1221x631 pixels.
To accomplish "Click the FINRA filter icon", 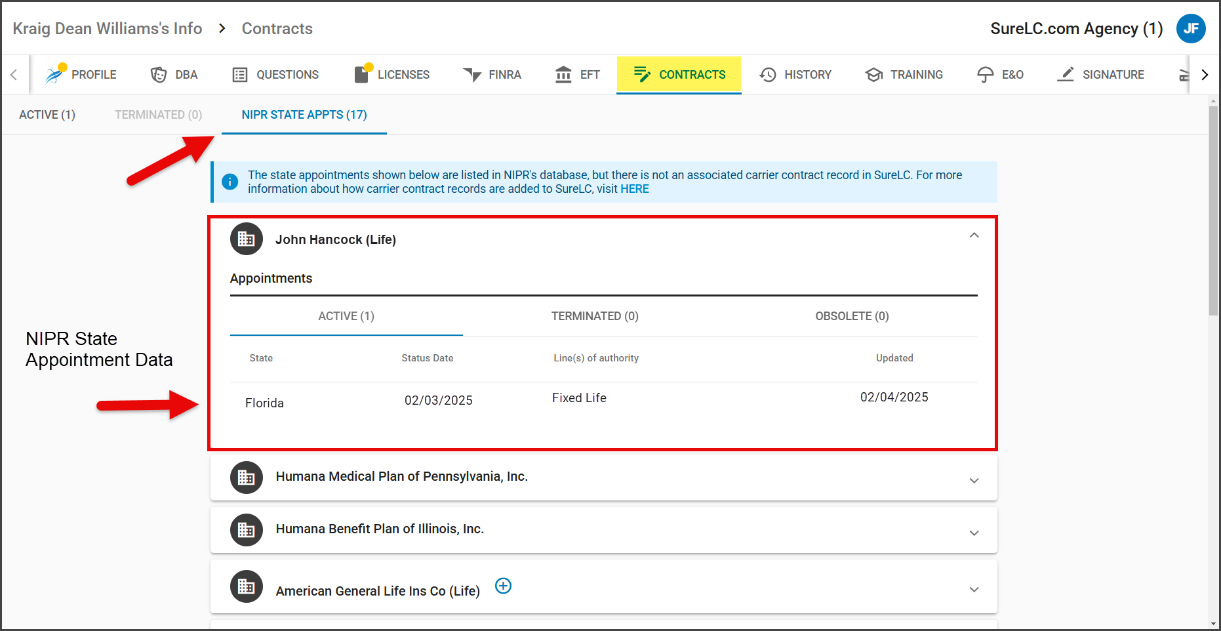I will [472, 75].
